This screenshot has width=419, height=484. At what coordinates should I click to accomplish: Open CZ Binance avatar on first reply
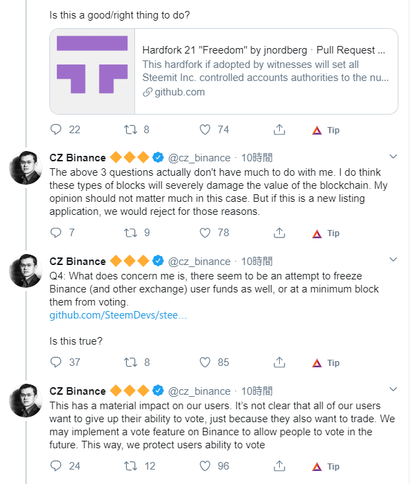pyautogui.click(x=26, y=168)
